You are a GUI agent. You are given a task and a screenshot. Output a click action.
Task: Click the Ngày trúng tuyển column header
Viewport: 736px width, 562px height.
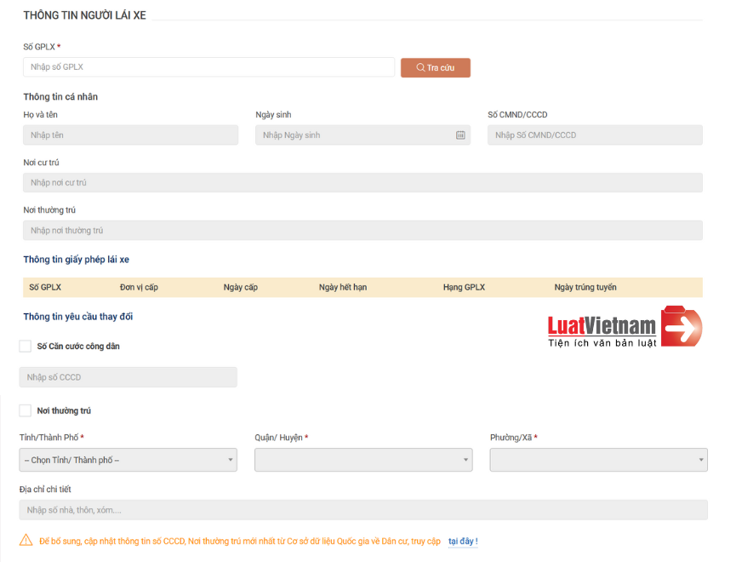[585, 288]
